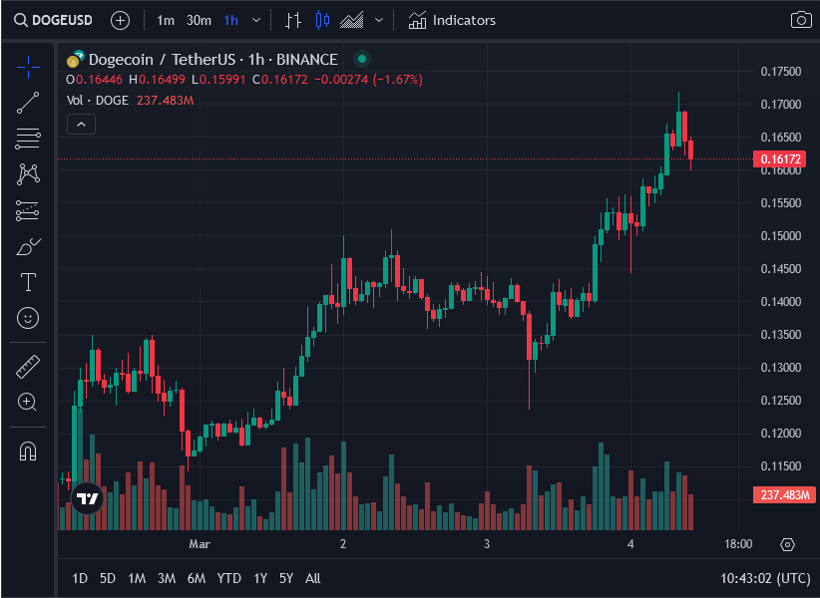Click the current price label 0.16172
The image size is (820, 598).
tap(779, 158)
